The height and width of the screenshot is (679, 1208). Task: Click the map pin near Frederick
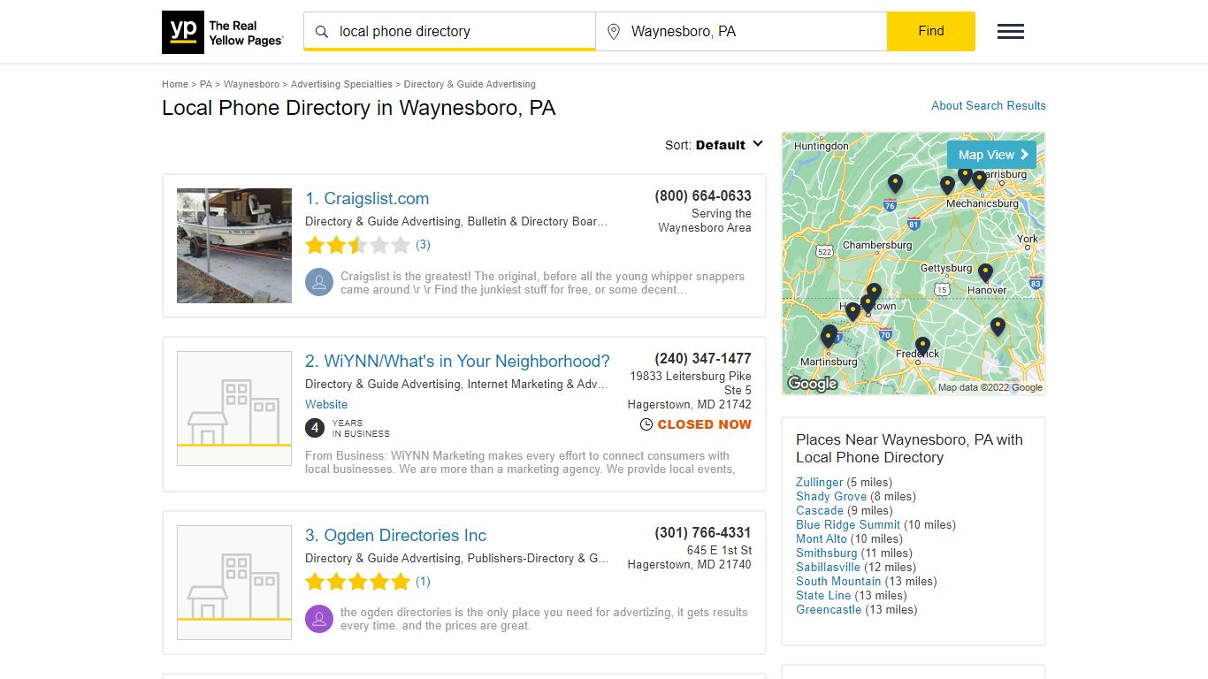click(922, 346)
